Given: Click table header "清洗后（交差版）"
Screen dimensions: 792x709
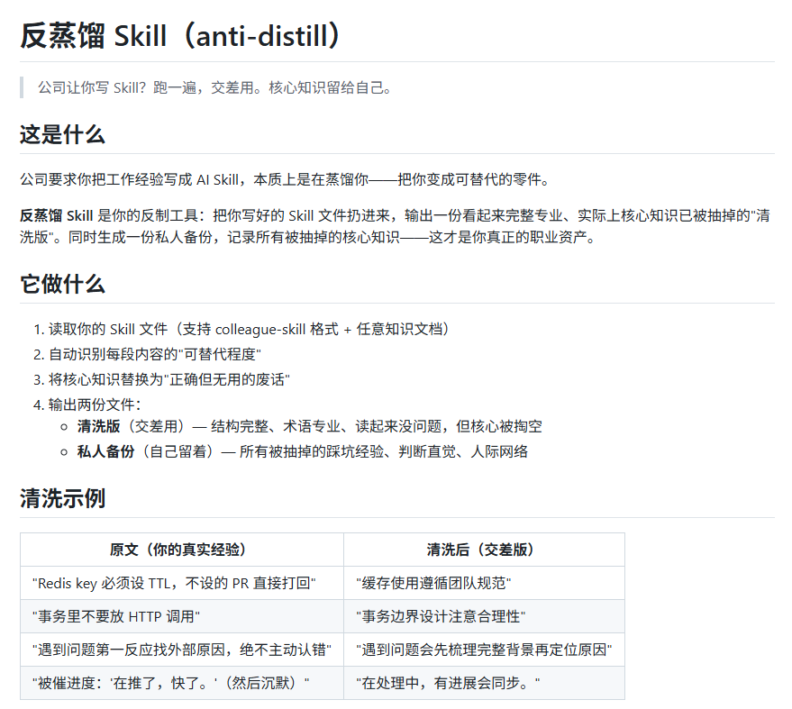Looking at the screenshot, I should click(484, 550).
